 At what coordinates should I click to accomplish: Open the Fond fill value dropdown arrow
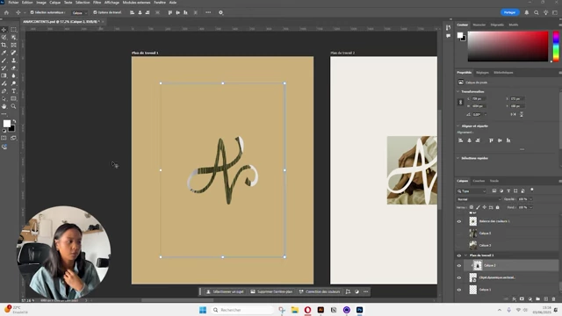click(x=530, y=207)
